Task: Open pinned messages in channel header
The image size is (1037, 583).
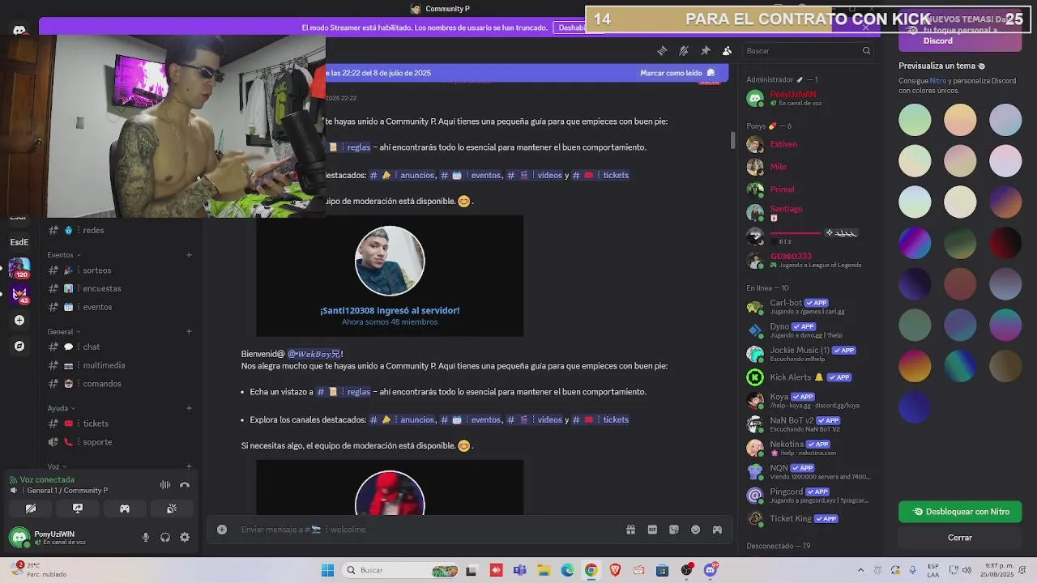Action: [x=706, y=50]
